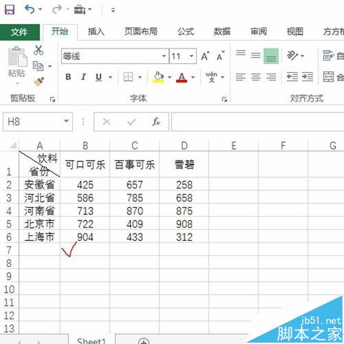
Task: Customize Quick Access Toolbar dropdown
Action: (113, 10)
